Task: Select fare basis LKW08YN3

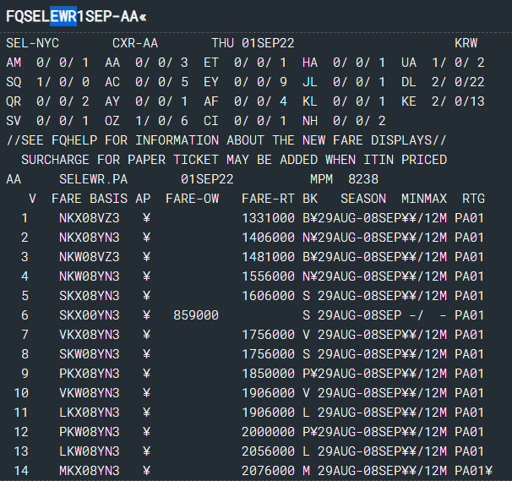Action: click(90, 451)
